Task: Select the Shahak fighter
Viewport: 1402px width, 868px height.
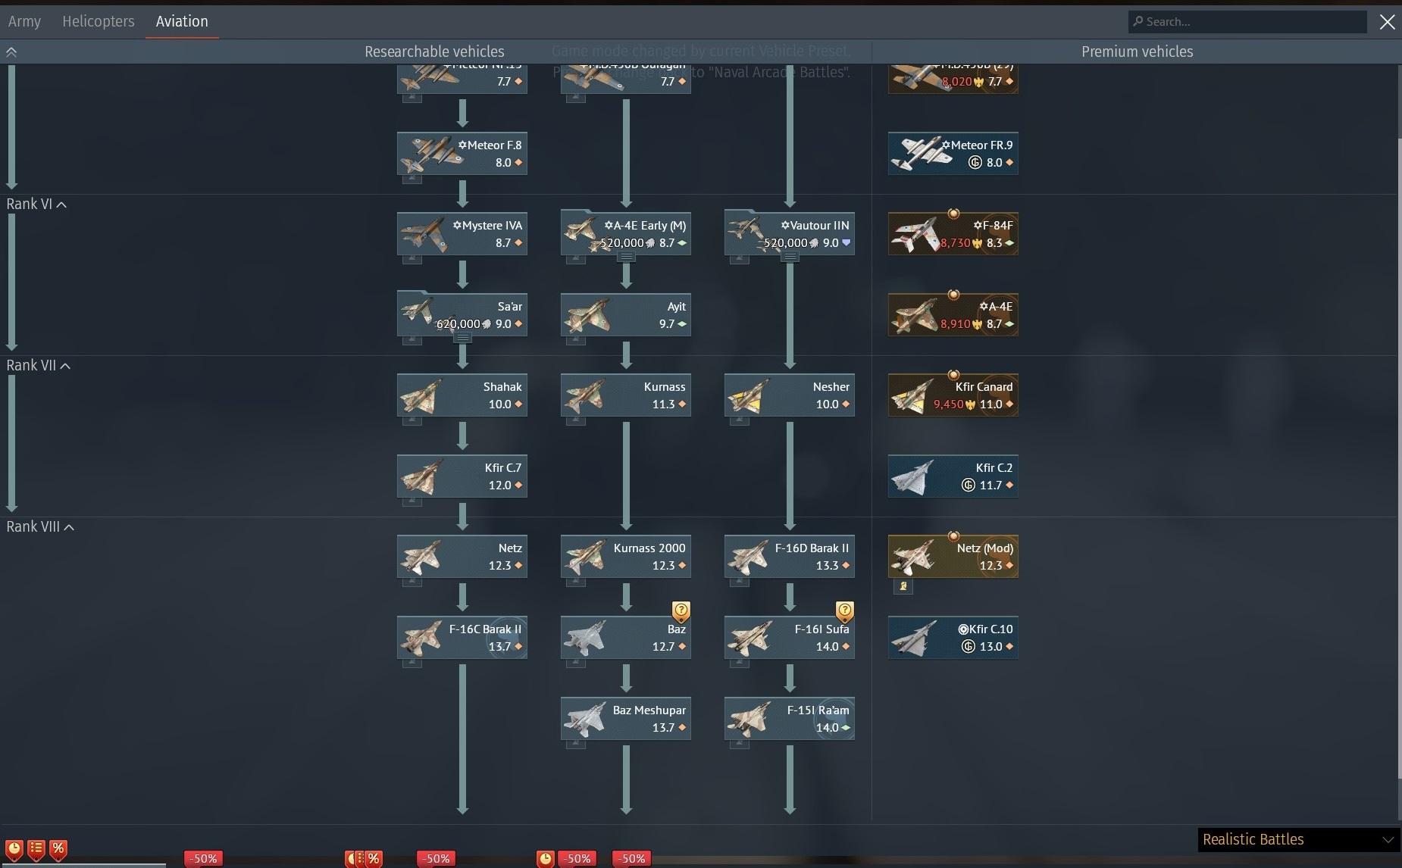Action: pyautogui.click(x=462, y=395)
